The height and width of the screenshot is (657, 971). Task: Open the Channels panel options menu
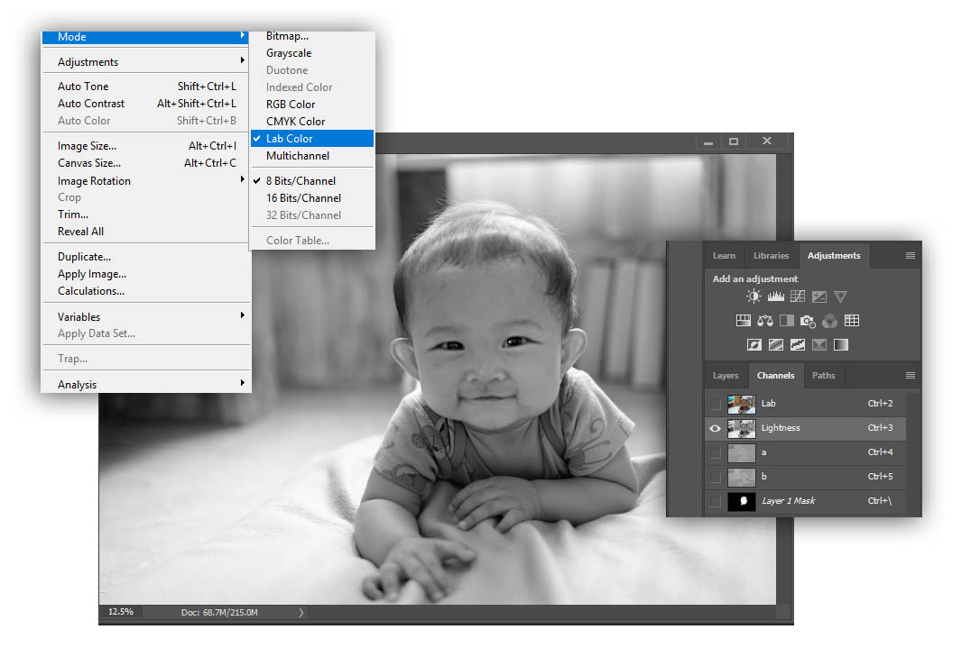coord(911,376)
